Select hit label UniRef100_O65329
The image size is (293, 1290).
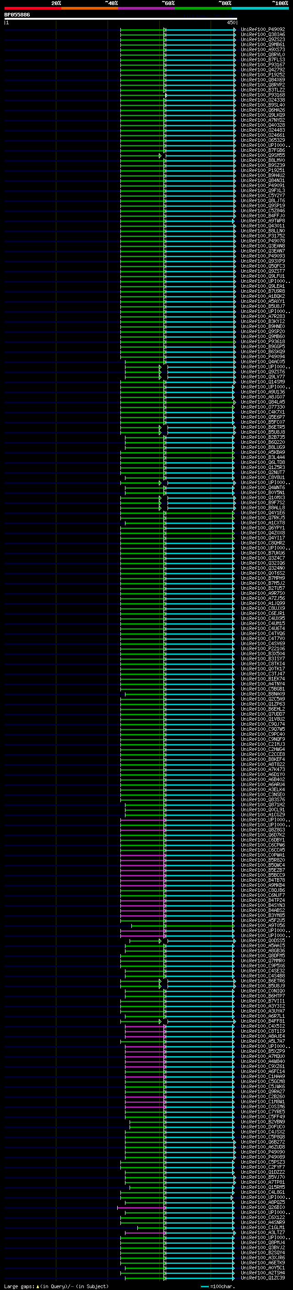pos(263,140)
